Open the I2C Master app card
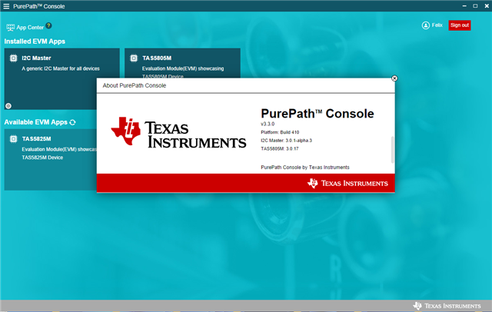Viewport: 492px width, 312px height. pyautogui.click(x=61, y=78)
